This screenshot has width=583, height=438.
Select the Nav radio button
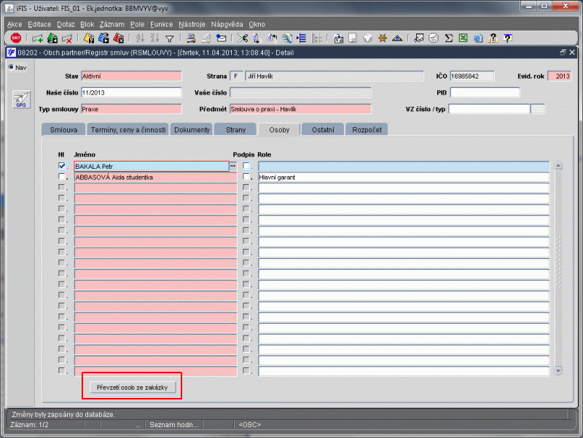(x=11, y=67)
